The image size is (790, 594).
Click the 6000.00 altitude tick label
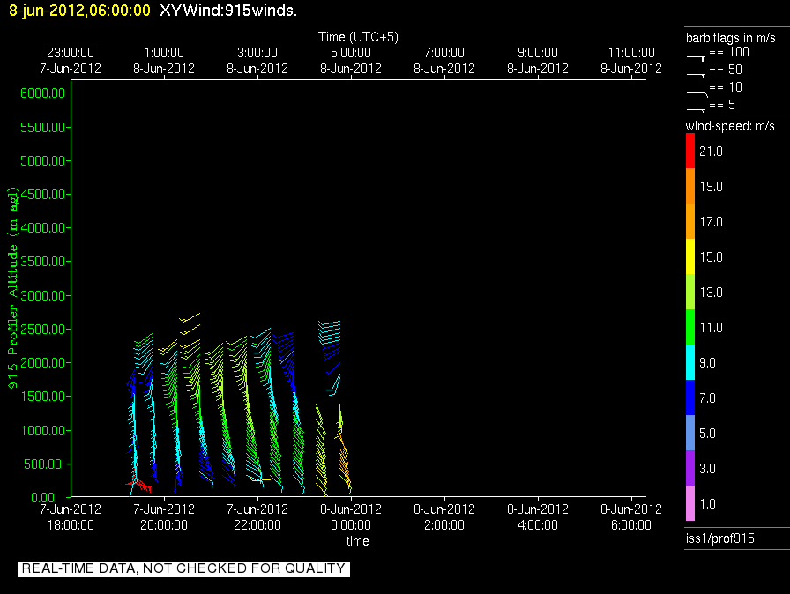tap(43, 93)
